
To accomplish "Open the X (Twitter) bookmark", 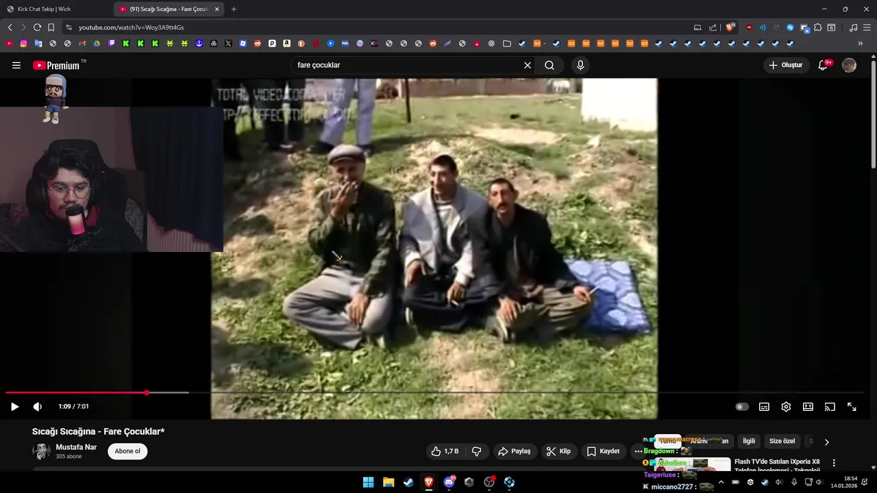I will pyautogui.click(x=228, y=43).
